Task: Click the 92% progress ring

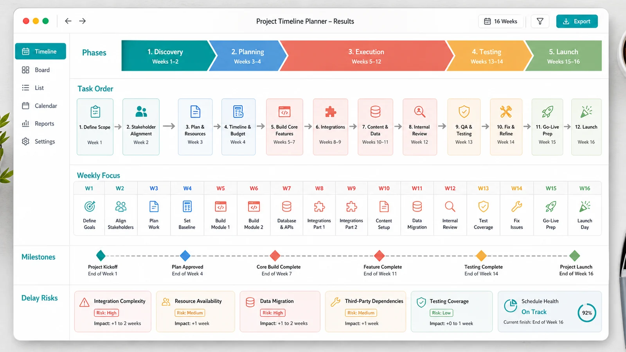Action: [587, 312]
